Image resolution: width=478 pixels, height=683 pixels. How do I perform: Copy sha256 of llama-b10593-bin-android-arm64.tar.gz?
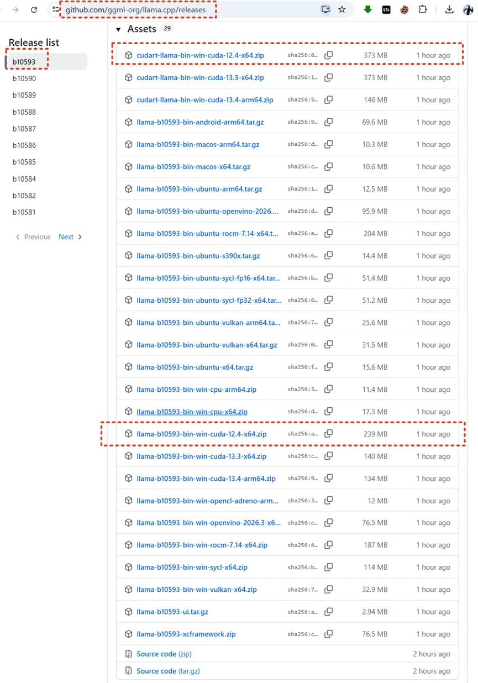coord(328,122)
